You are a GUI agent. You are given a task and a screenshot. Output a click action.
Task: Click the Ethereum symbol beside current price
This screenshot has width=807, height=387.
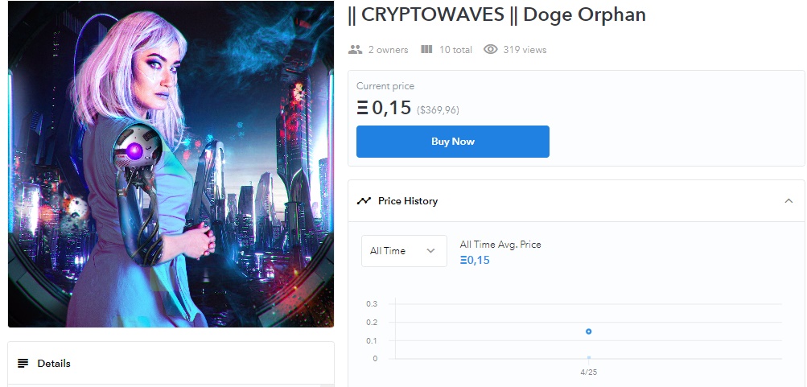coord(362,108)
